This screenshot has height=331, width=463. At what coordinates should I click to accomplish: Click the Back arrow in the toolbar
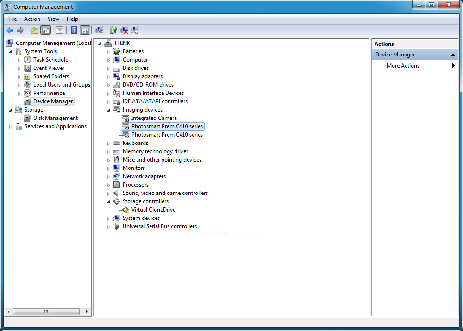9,31
